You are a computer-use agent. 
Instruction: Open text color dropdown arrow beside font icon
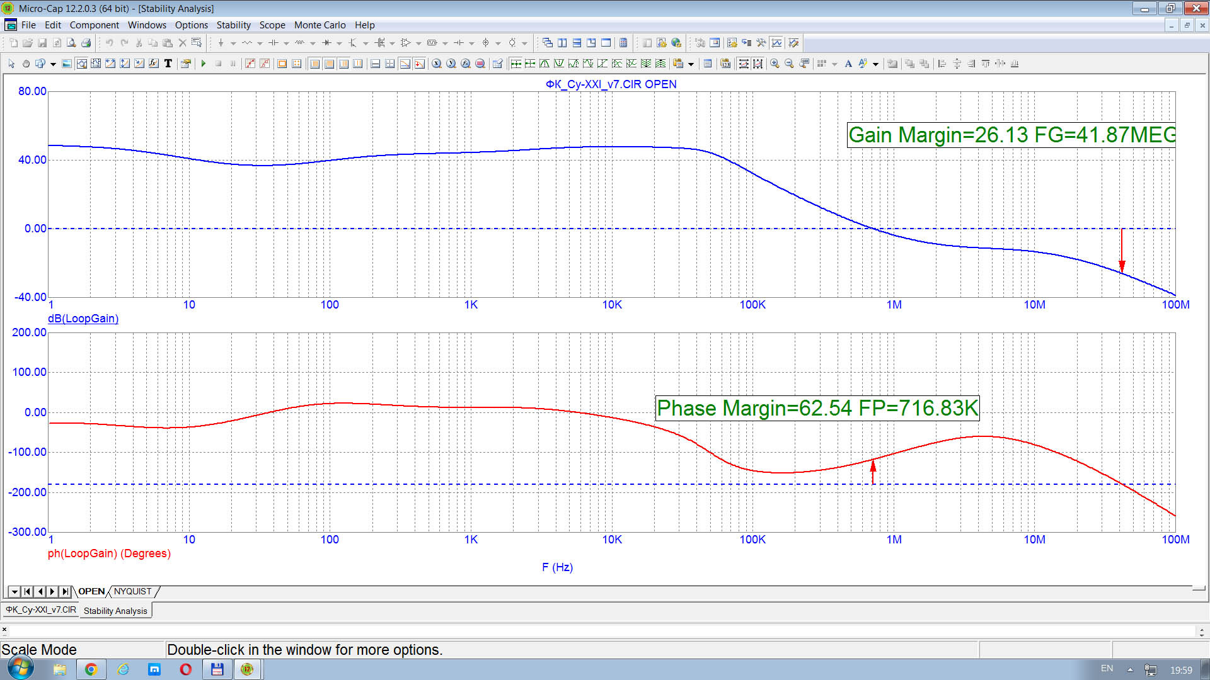point(875,64)
